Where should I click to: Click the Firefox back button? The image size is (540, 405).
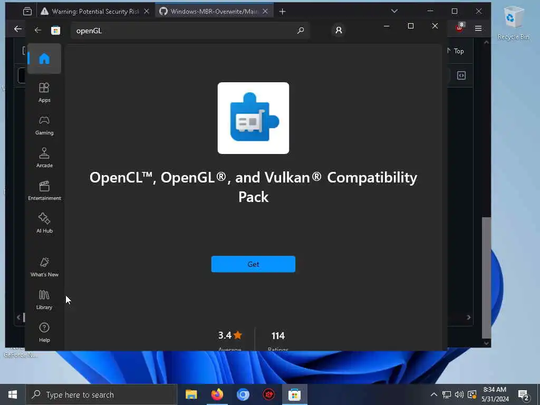click(17, 29)
